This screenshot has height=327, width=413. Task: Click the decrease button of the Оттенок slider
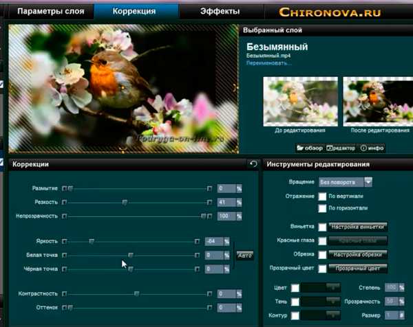[x=64, y=308]
